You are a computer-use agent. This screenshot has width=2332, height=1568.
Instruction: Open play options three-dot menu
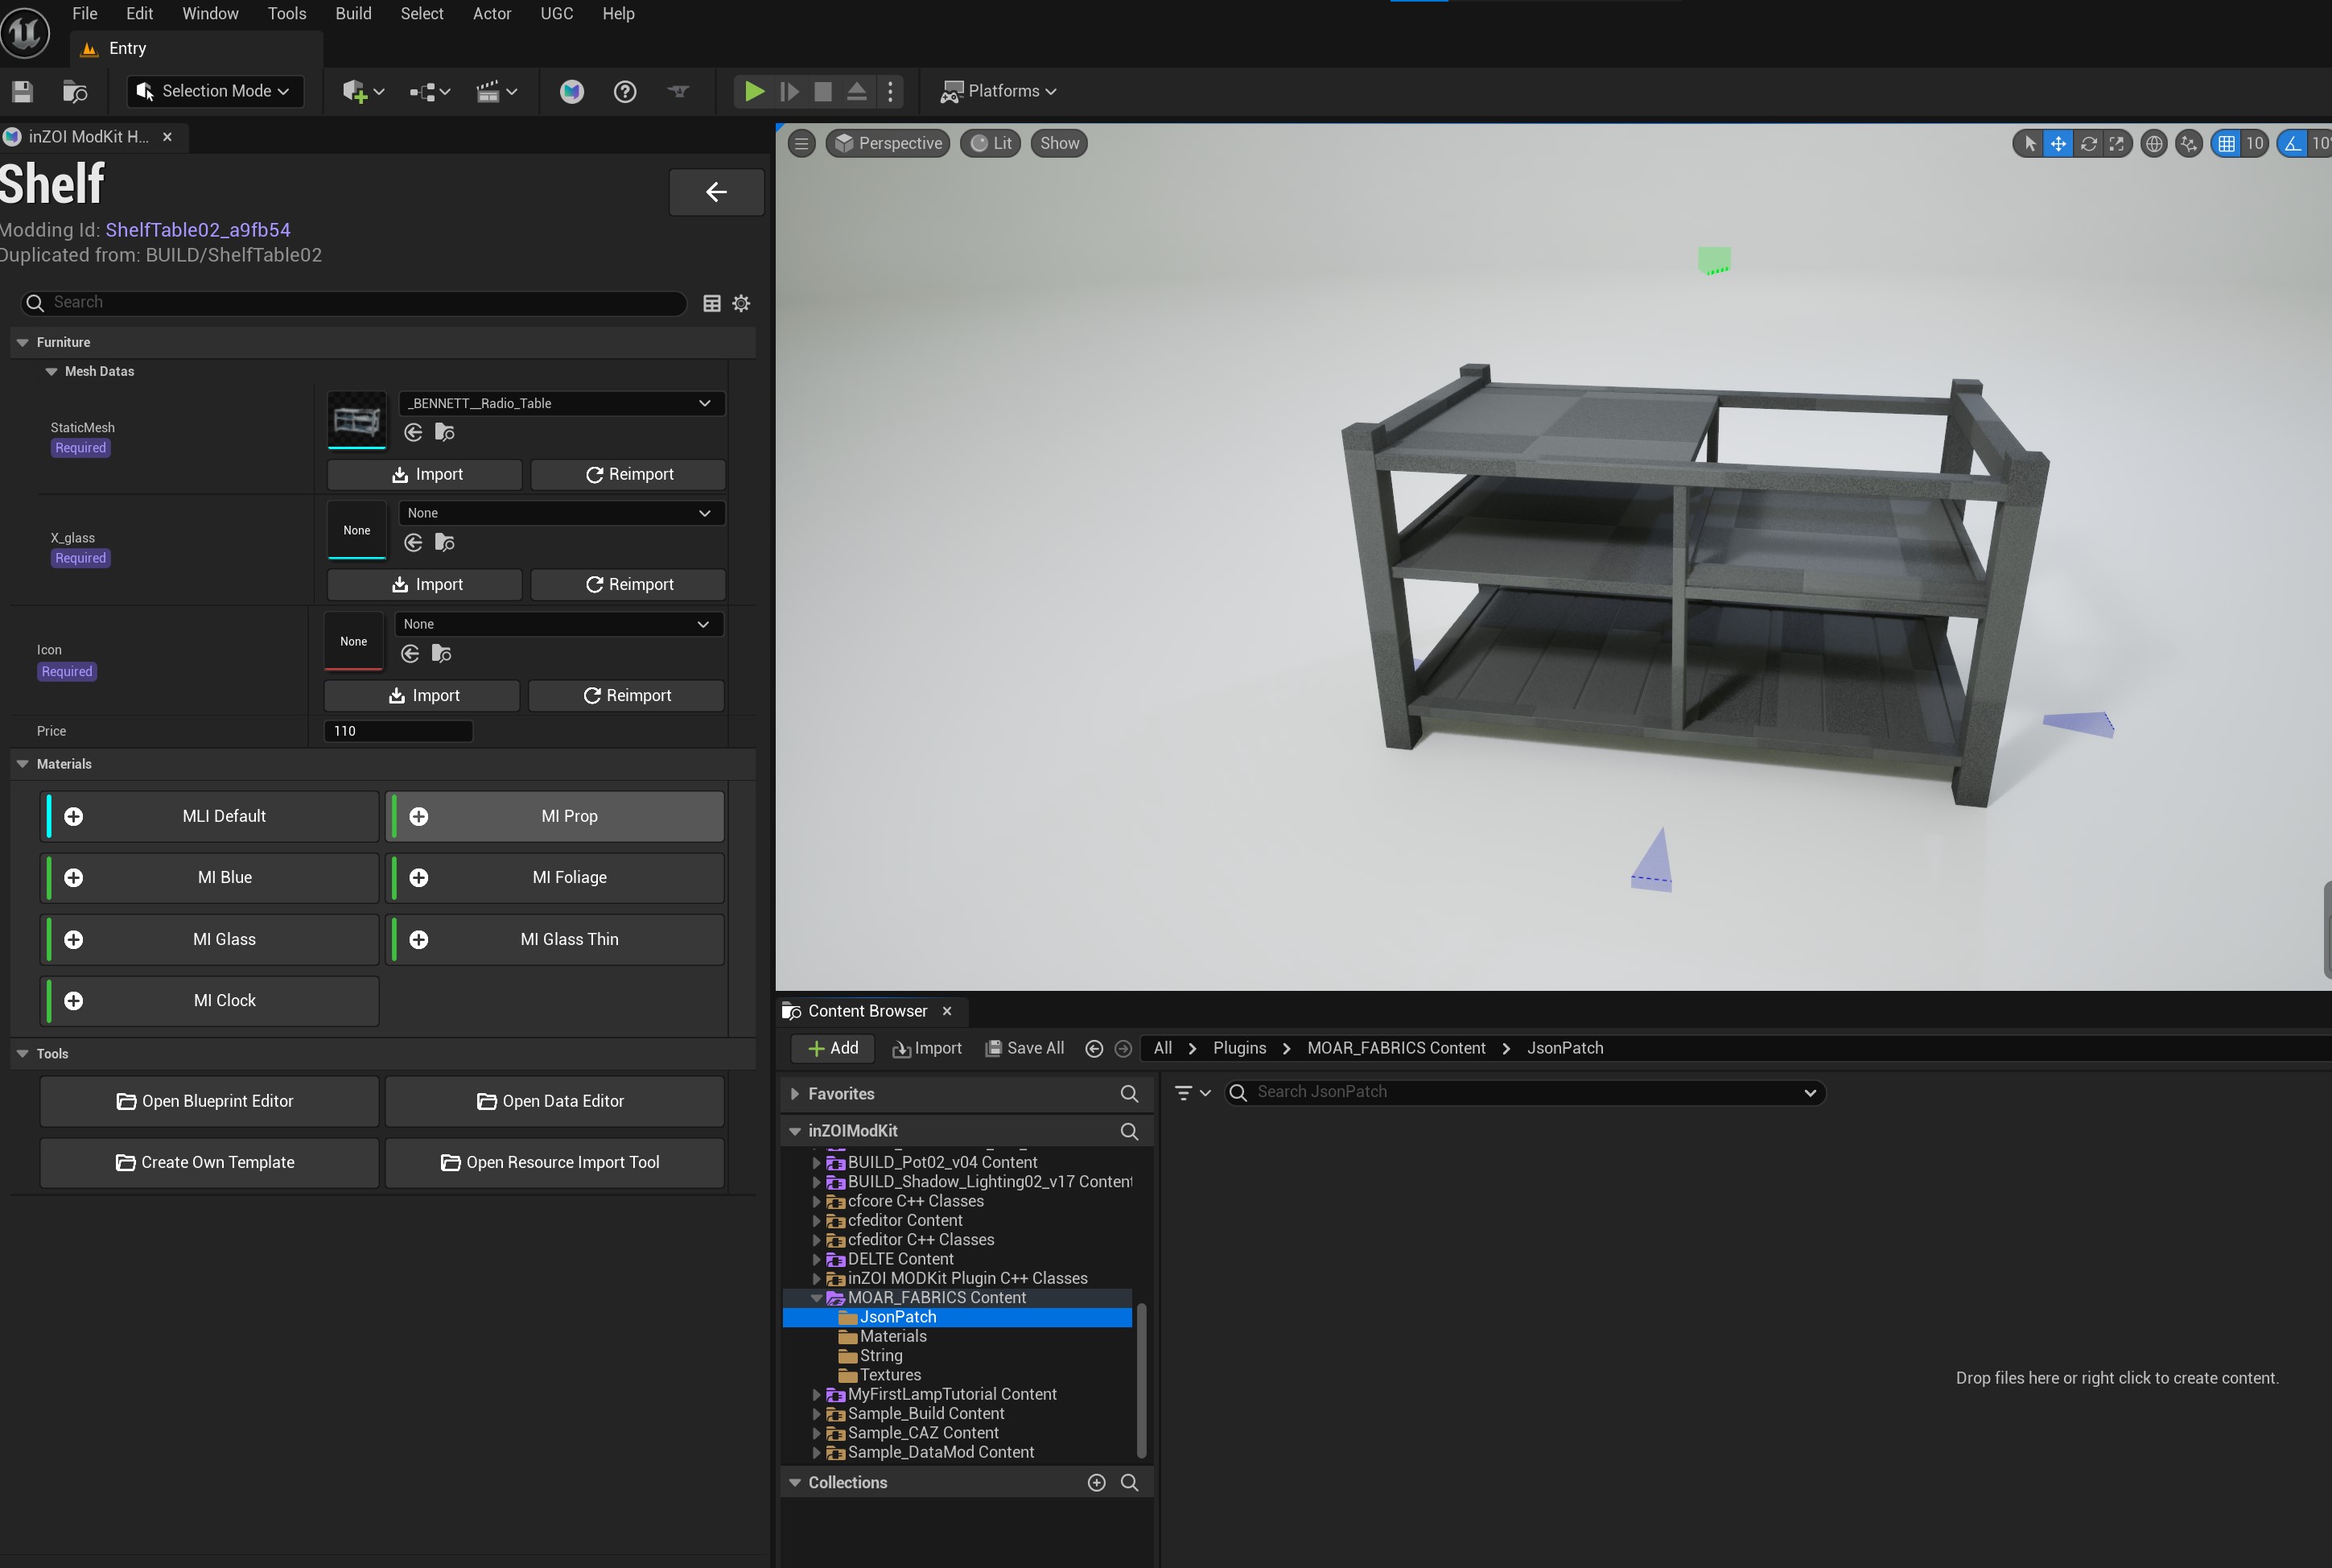[x=890, y=92]
